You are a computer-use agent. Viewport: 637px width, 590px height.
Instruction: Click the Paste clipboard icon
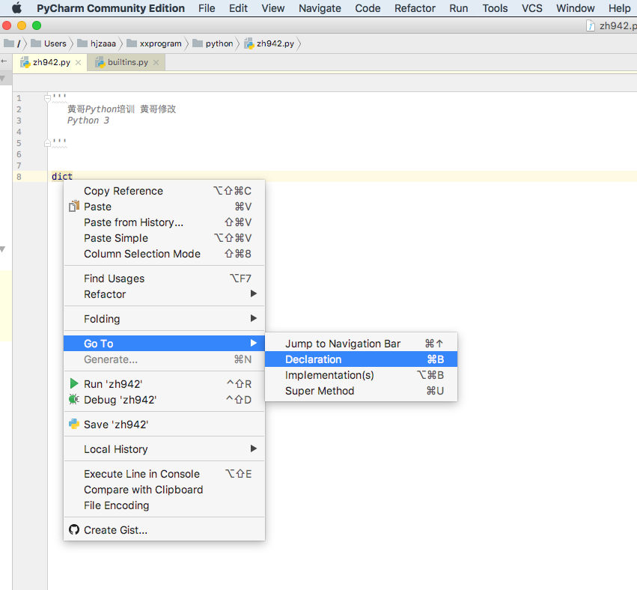pos(74,206)
